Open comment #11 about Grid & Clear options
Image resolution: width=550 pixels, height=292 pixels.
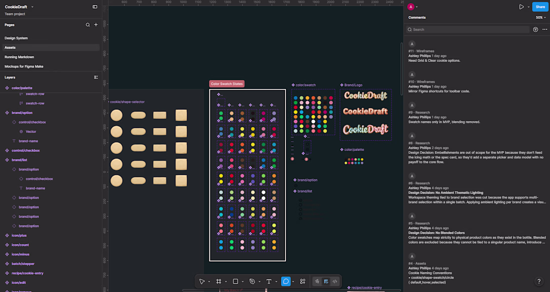pyautogui.click(x=477, y=52)
